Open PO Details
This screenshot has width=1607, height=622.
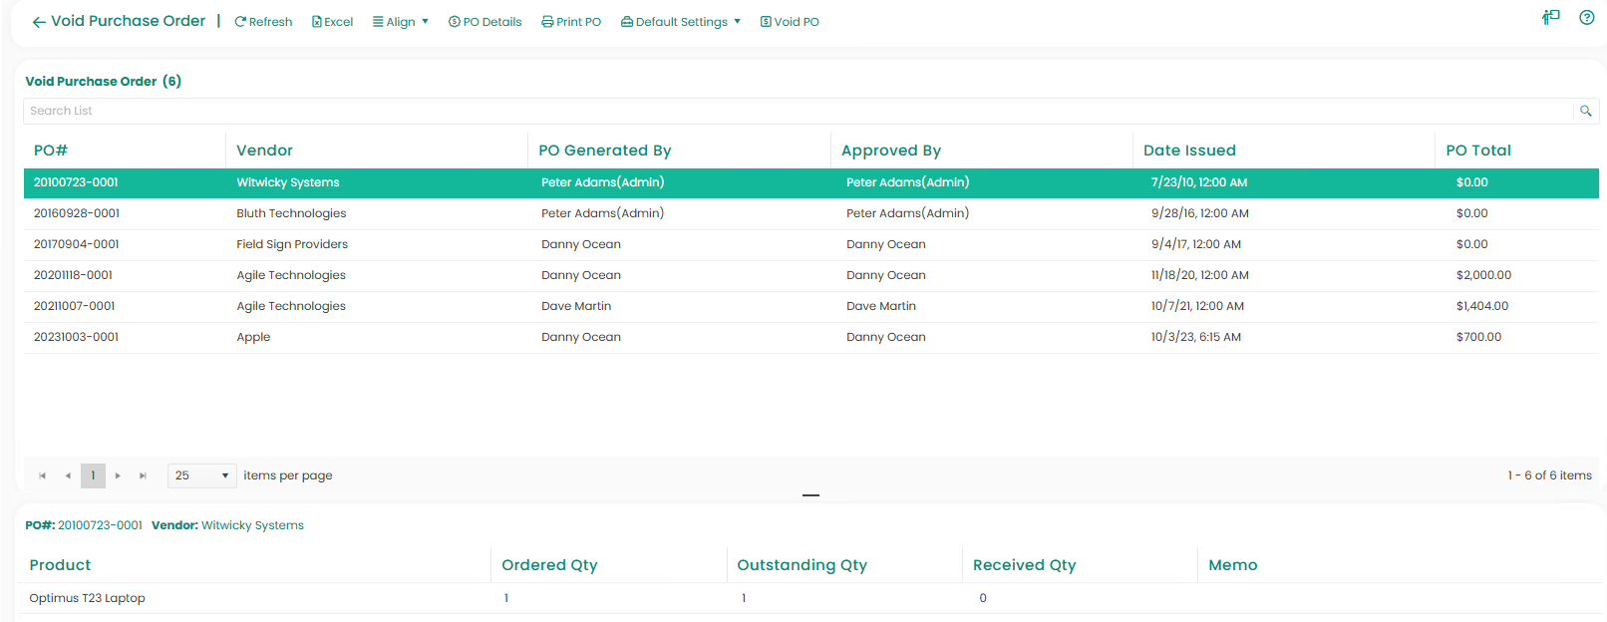coord(484,22)
